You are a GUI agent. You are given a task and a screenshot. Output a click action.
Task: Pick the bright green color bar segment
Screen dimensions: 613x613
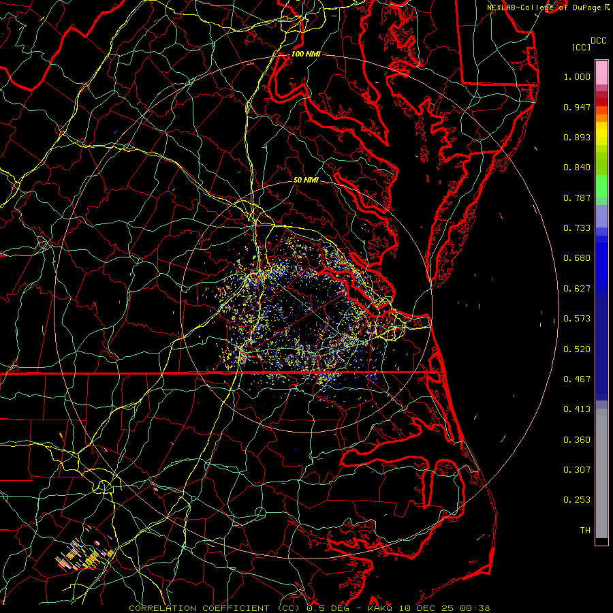click(x=601, y=187)
